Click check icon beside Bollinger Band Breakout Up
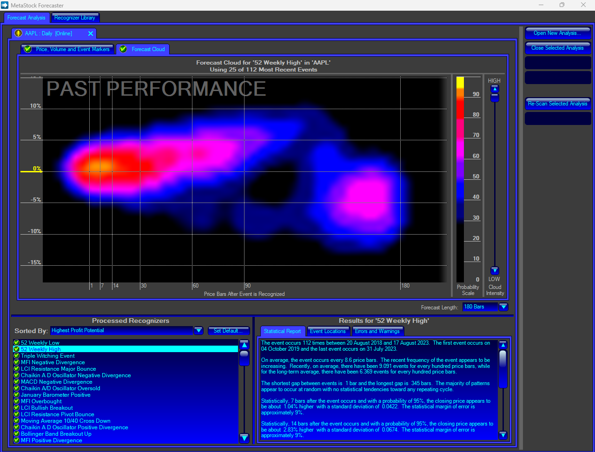Viewport: 595px width, 452px height. coord(17,434)
